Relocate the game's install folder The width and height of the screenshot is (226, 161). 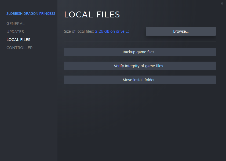(140, 80)
